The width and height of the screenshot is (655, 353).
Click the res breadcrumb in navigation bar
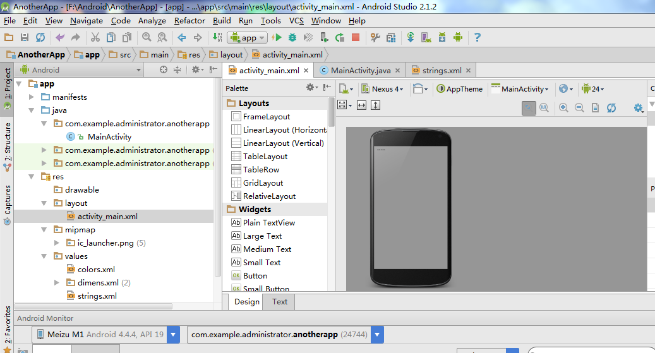[x=189, y=55]
